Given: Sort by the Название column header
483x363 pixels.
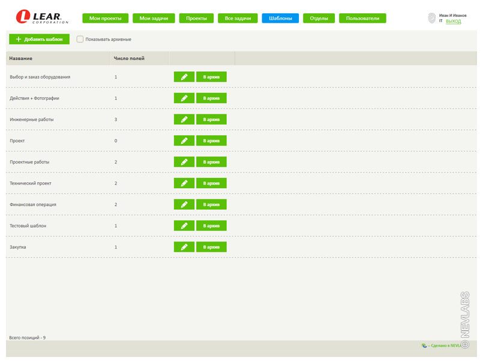Looking at the screenshot, I should 21,58.
